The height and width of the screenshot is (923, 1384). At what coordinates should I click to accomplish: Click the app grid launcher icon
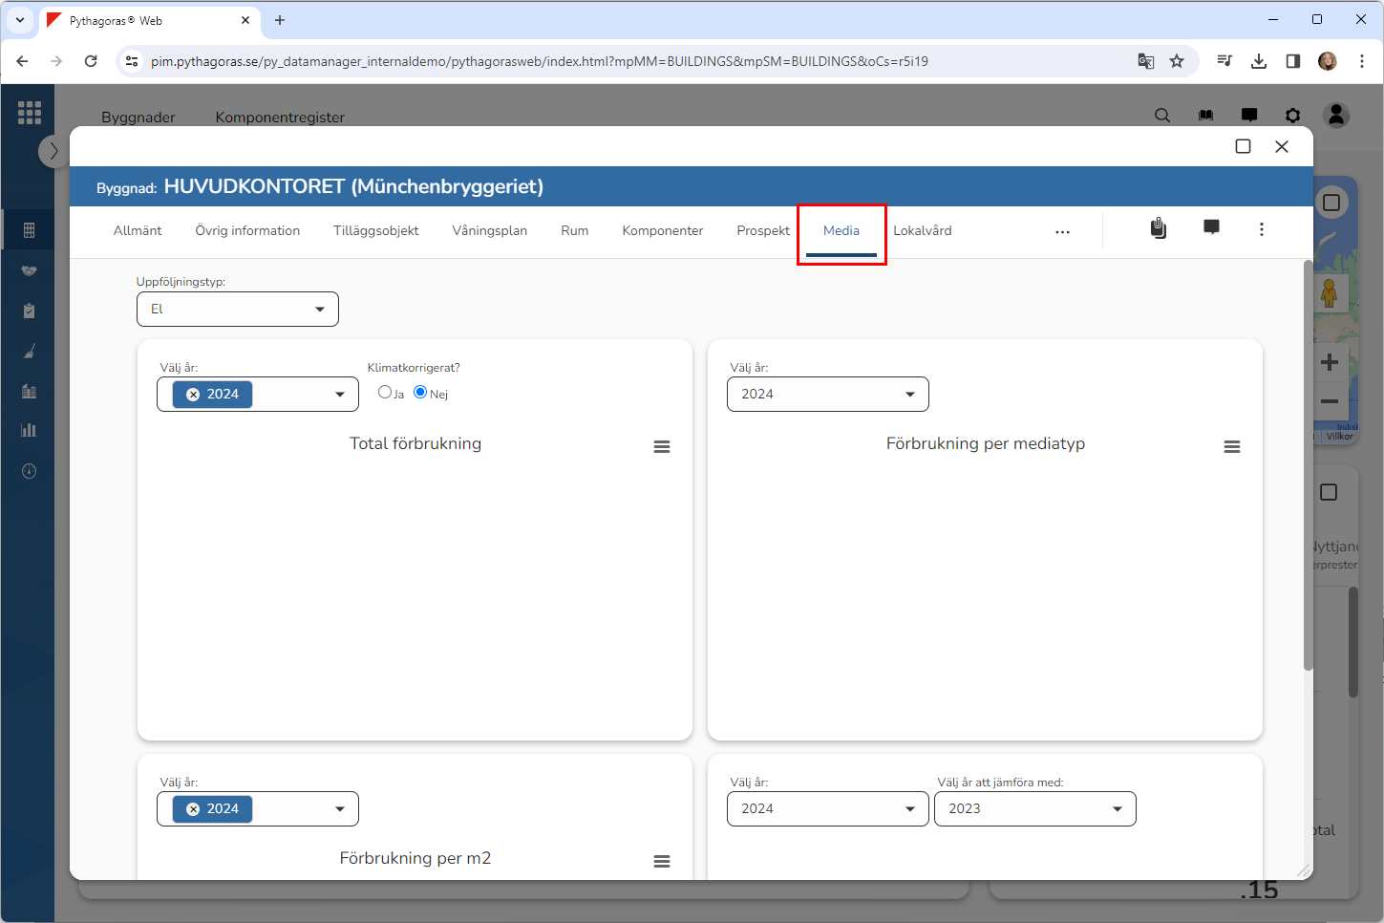point(30,113)
